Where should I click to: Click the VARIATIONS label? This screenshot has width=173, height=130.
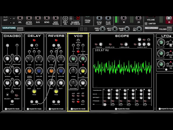pyautogui.click(x=9, y=28)
